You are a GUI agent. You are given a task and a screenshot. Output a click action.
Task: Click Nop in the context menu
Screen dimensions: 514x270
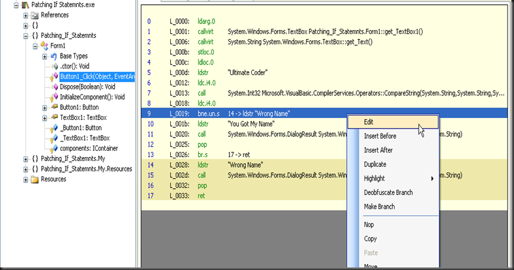tap(370, 224)
